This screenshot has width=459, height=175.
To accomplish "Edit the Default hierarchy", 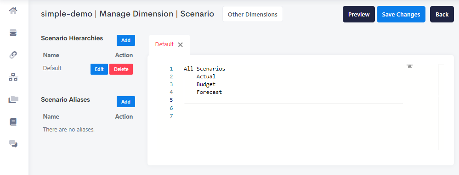I will [x=99, y=69].
